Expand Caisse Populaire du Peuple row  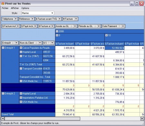[x=21, y=48]
